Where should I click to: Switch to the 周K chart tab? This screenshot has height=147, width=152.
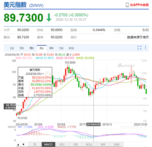click(32, 48)
